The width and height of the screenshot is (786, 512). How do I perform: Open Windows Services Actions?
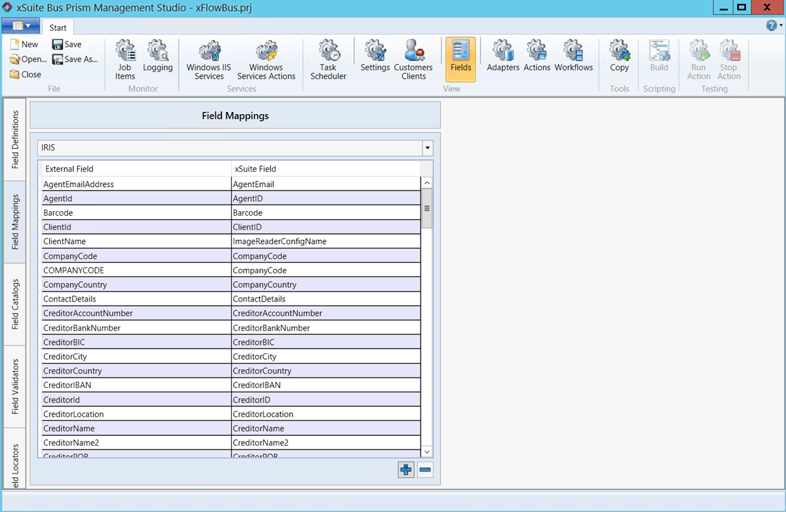(x=266, y=59)
